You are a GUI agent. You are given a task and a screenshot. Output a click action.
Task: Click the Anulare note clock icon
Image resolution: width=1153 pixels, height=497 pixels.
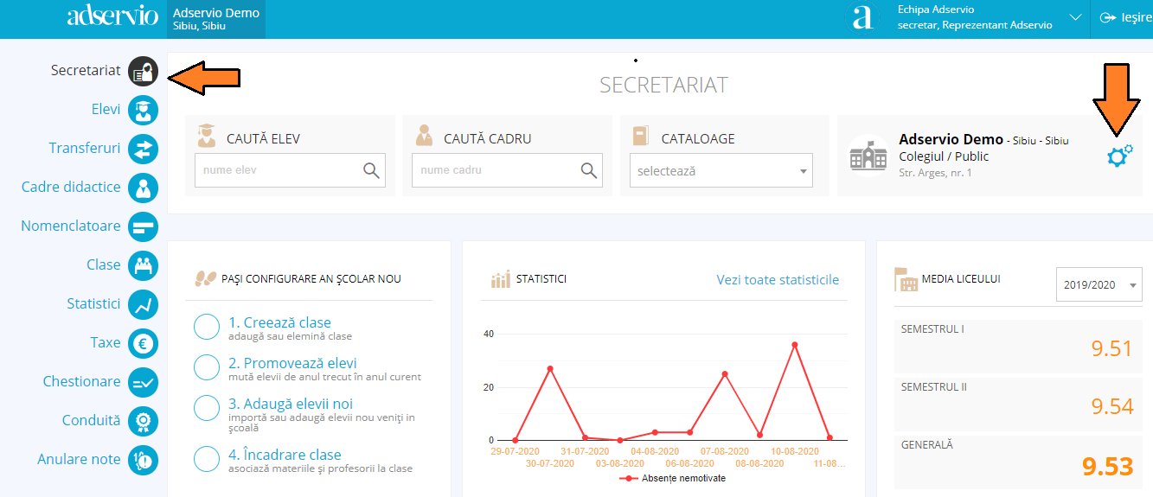[x=144, y=461]
